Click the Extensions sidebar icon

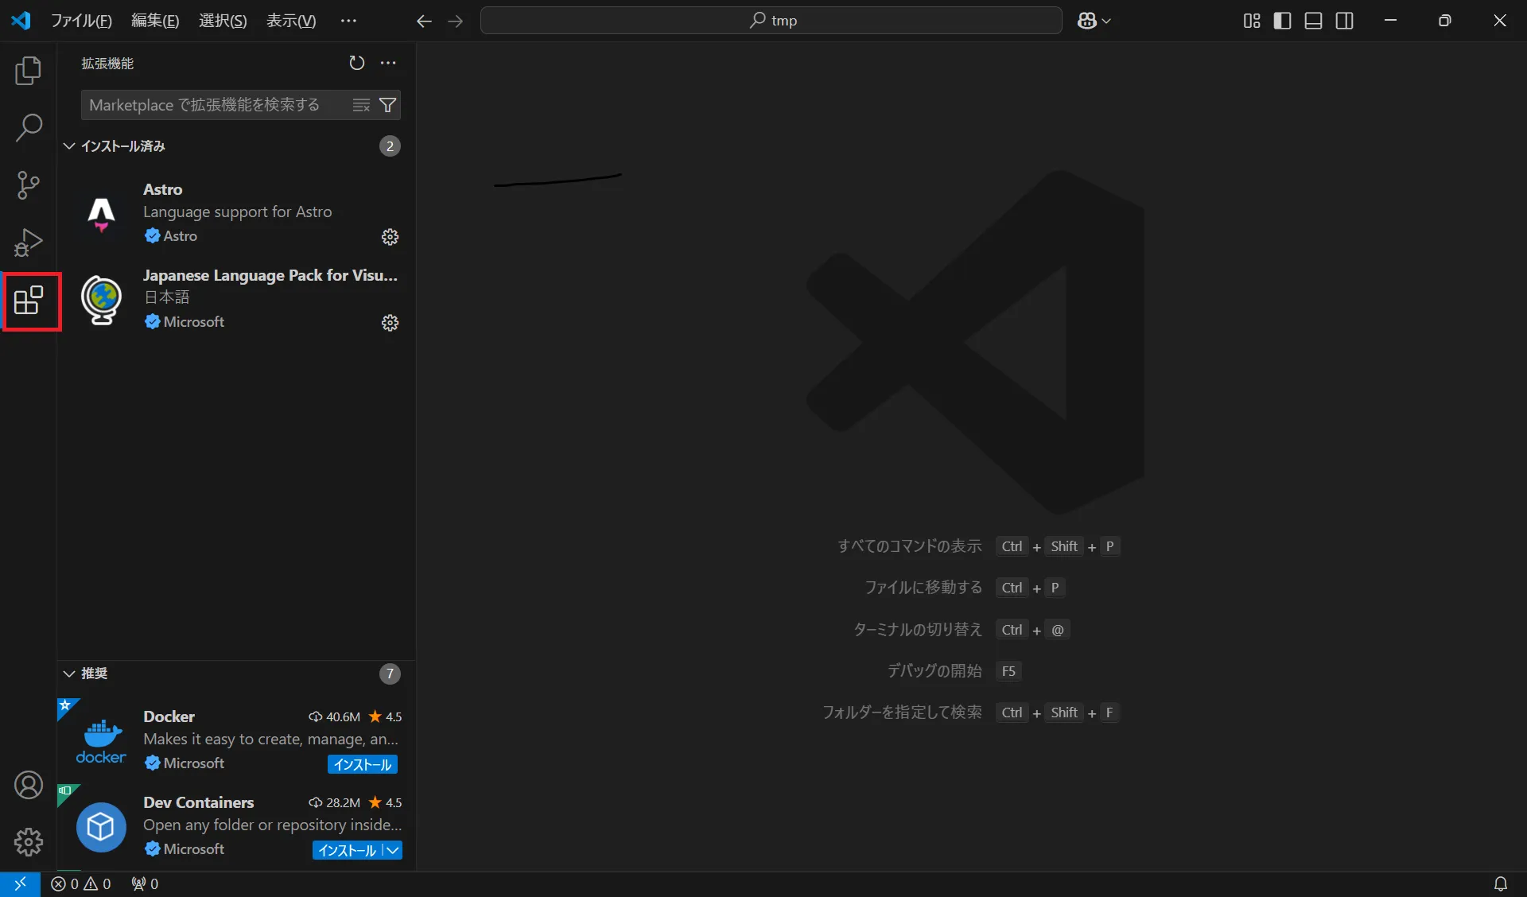pos(29,300)
